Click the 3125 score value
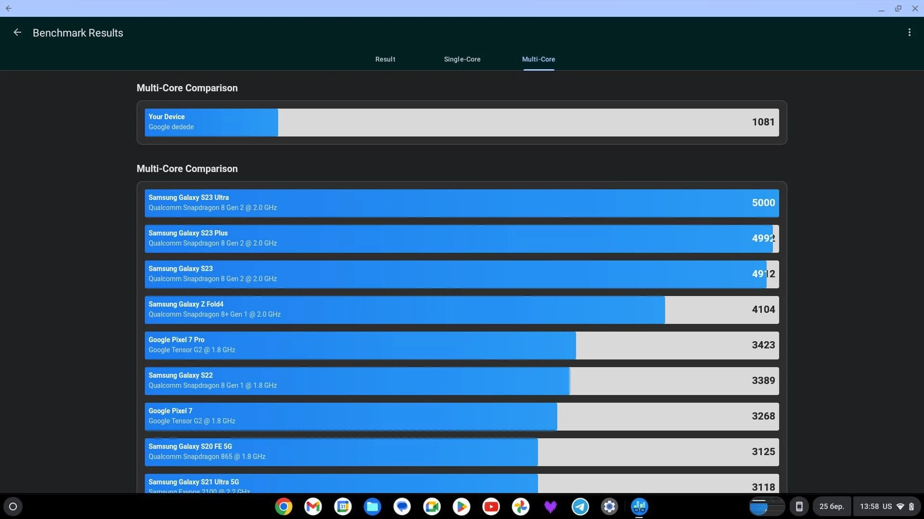924x519 pixels. coord(763,452)
